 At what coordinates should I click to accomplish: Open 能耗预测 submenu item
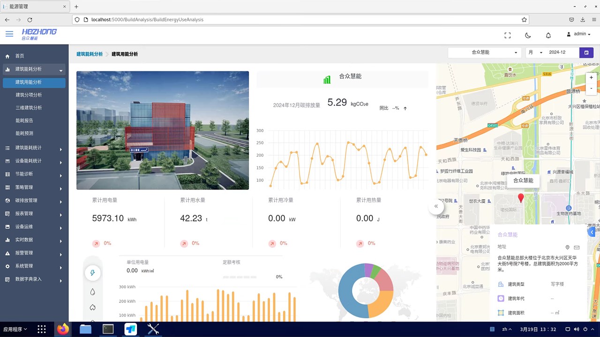24,133
